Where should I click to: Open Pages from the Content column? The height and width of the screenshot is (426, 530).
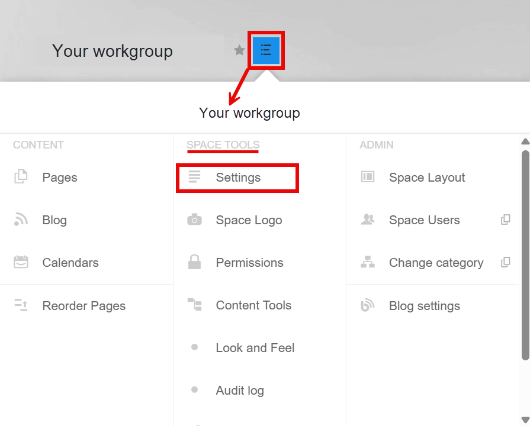coord(59,177)
